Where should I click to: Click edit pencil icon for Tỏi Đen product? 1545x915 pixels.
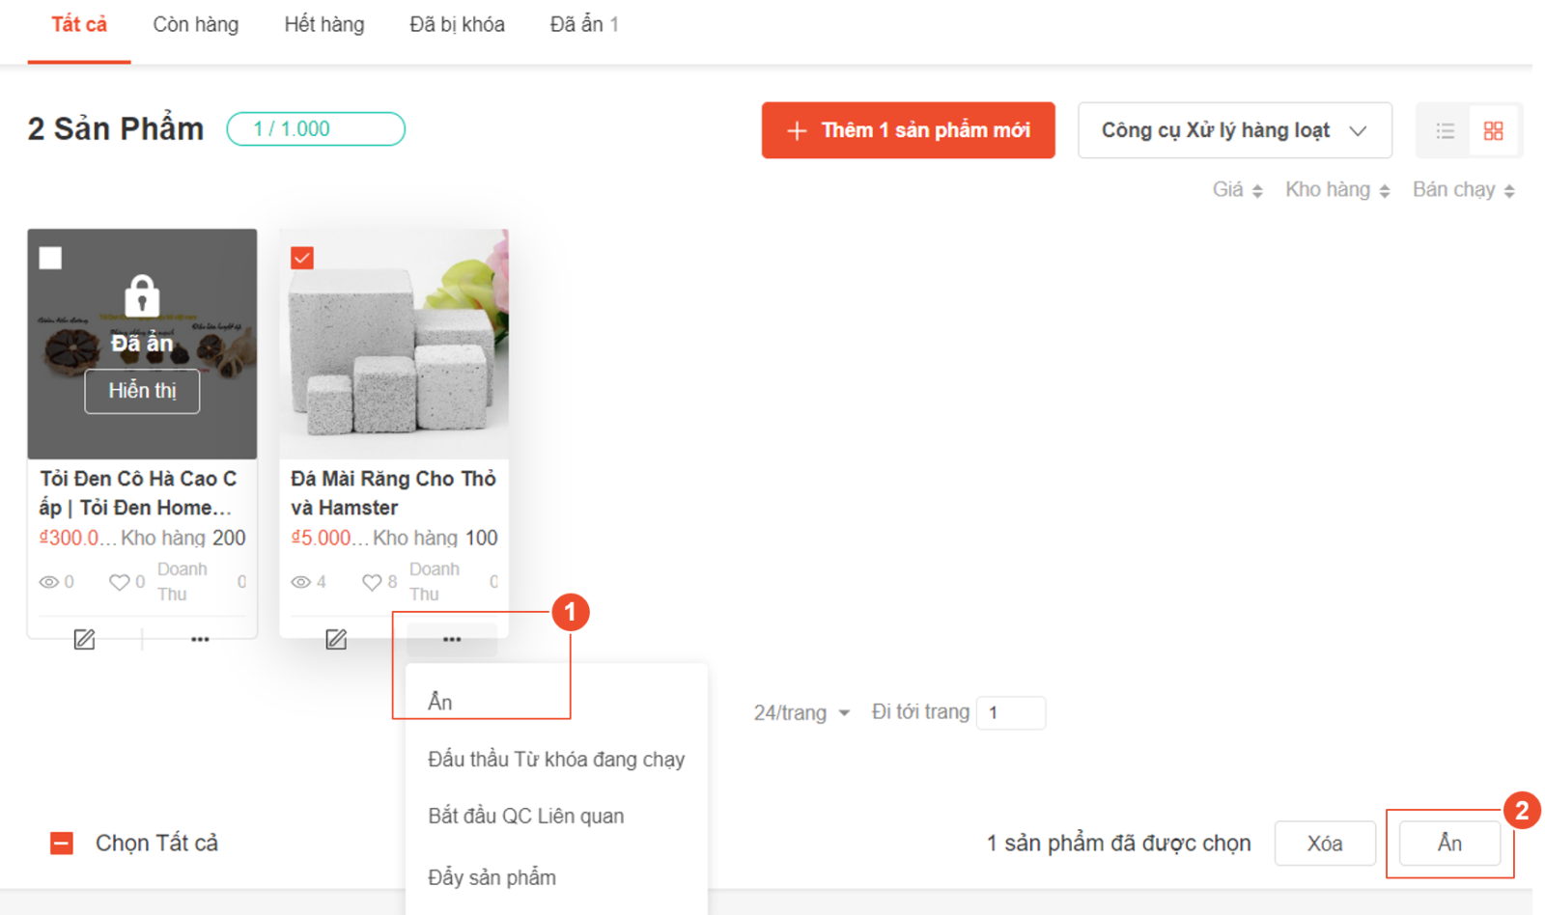pos(84,639)
